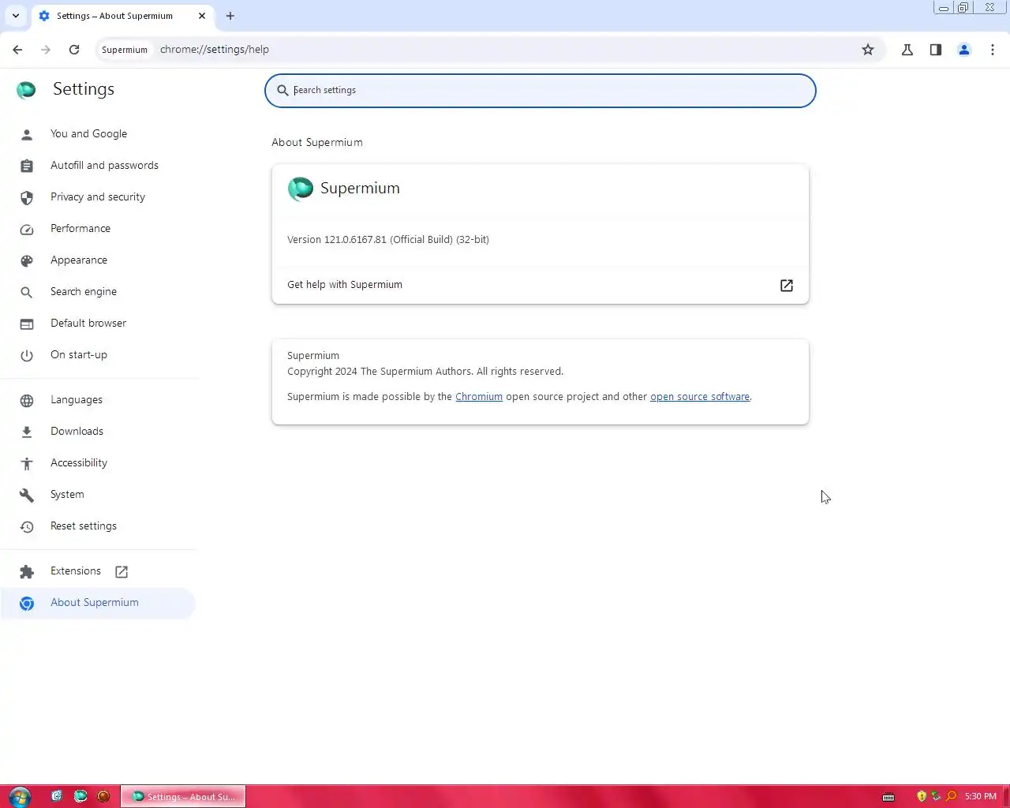Click Get help with Supermium

[541, 285]
